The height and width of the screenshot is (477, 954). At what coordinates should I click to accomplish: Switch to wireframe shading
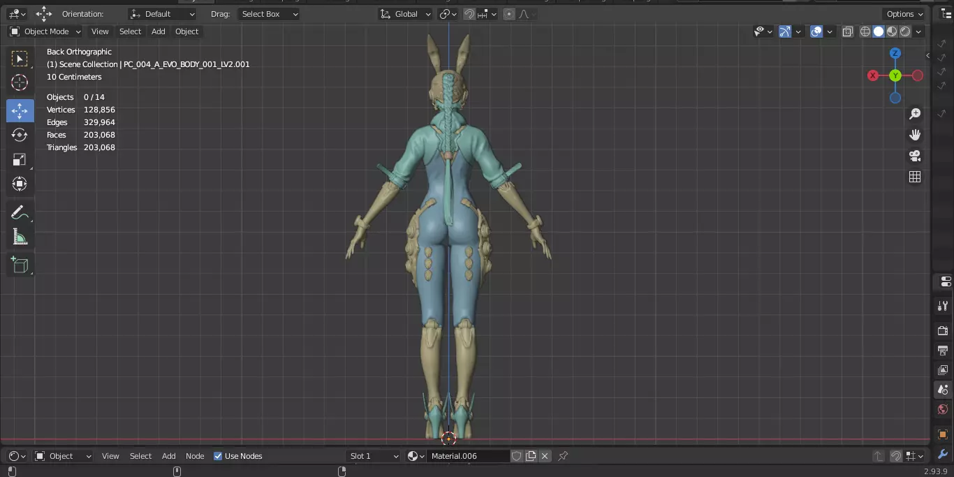[x=865, y=31]
